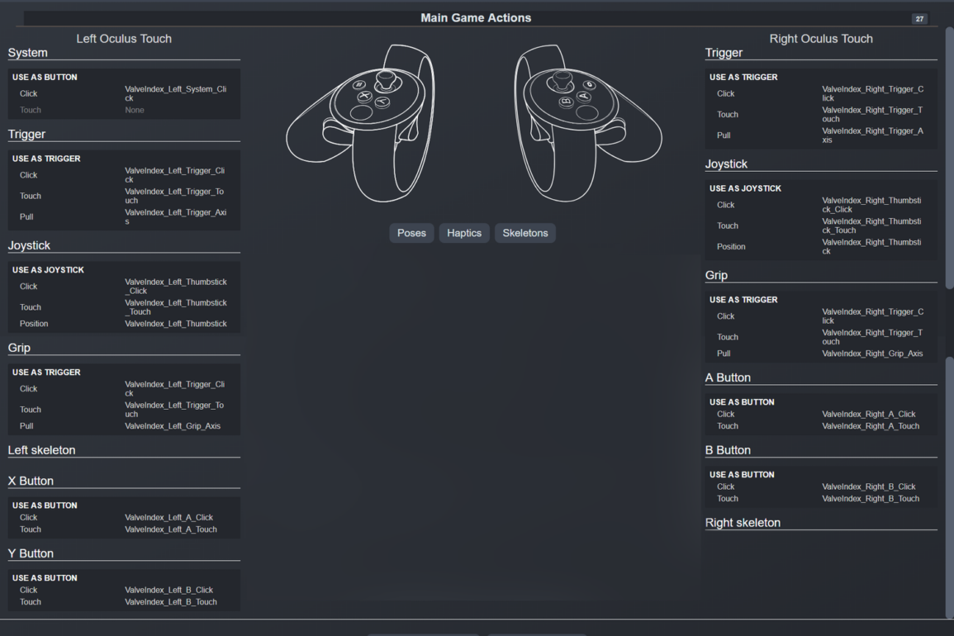Select the "B Button" section heading

click(x=728, y=450)
